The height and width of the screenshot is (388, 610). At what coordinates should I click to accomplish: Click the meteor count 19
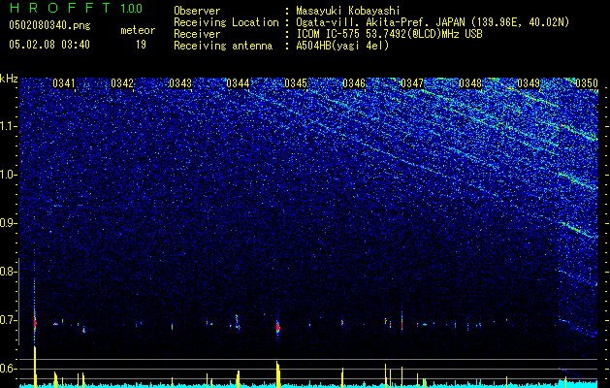[141, 45]
